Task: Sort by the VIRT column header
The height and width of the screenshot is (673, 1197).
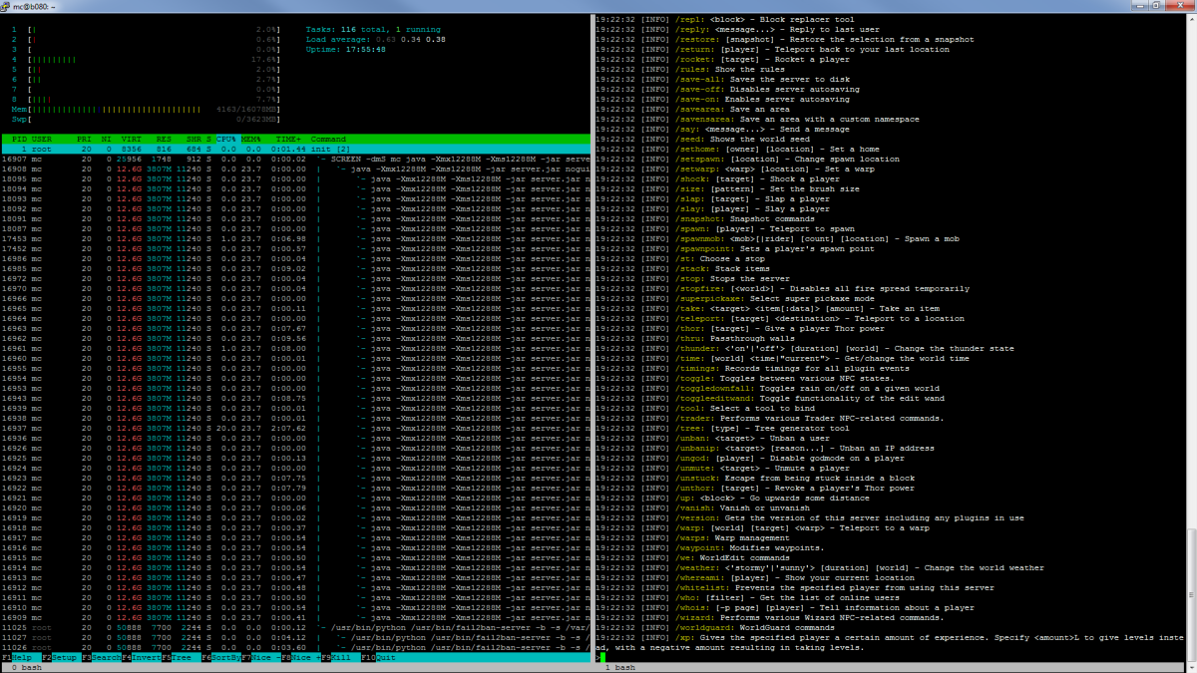Action: click(132, 140)
